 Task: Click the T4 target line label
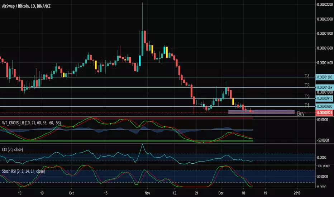[307, 76]
